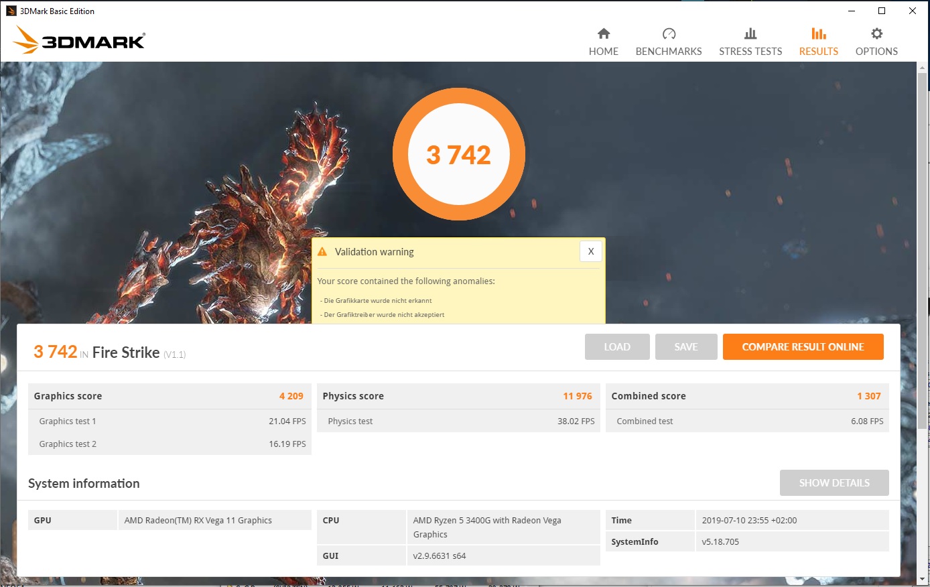The height and width of the screenshot is (587, 930).
Task: Click the Fire Strike result title
Action: point(126,352)
